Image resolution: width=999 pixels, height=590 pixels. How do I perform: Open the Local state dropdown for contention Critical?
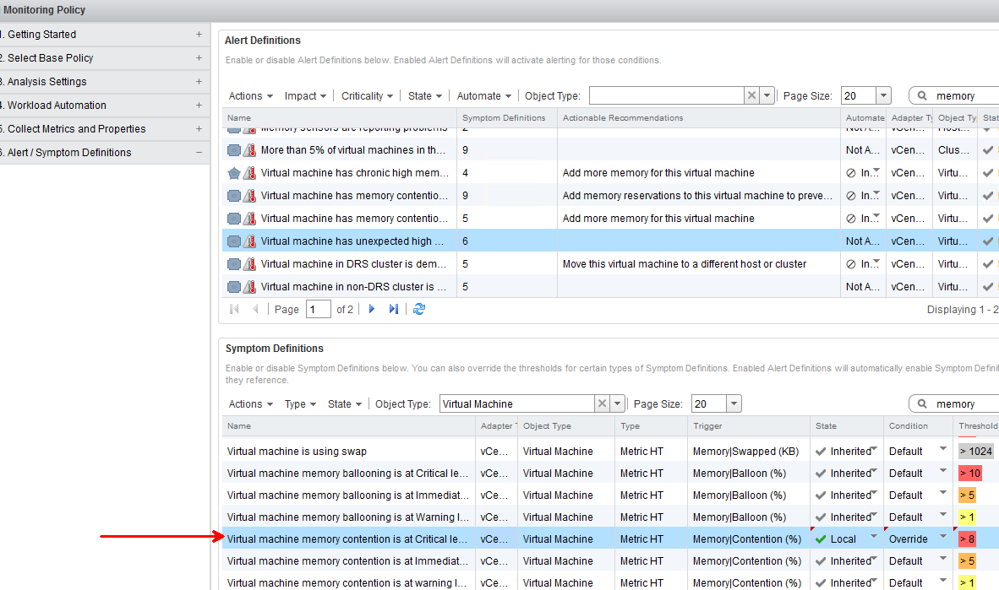(874, 537)
